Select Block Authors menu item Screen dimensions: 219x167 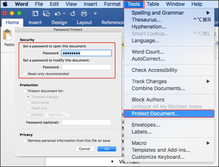tap(169, 100)
